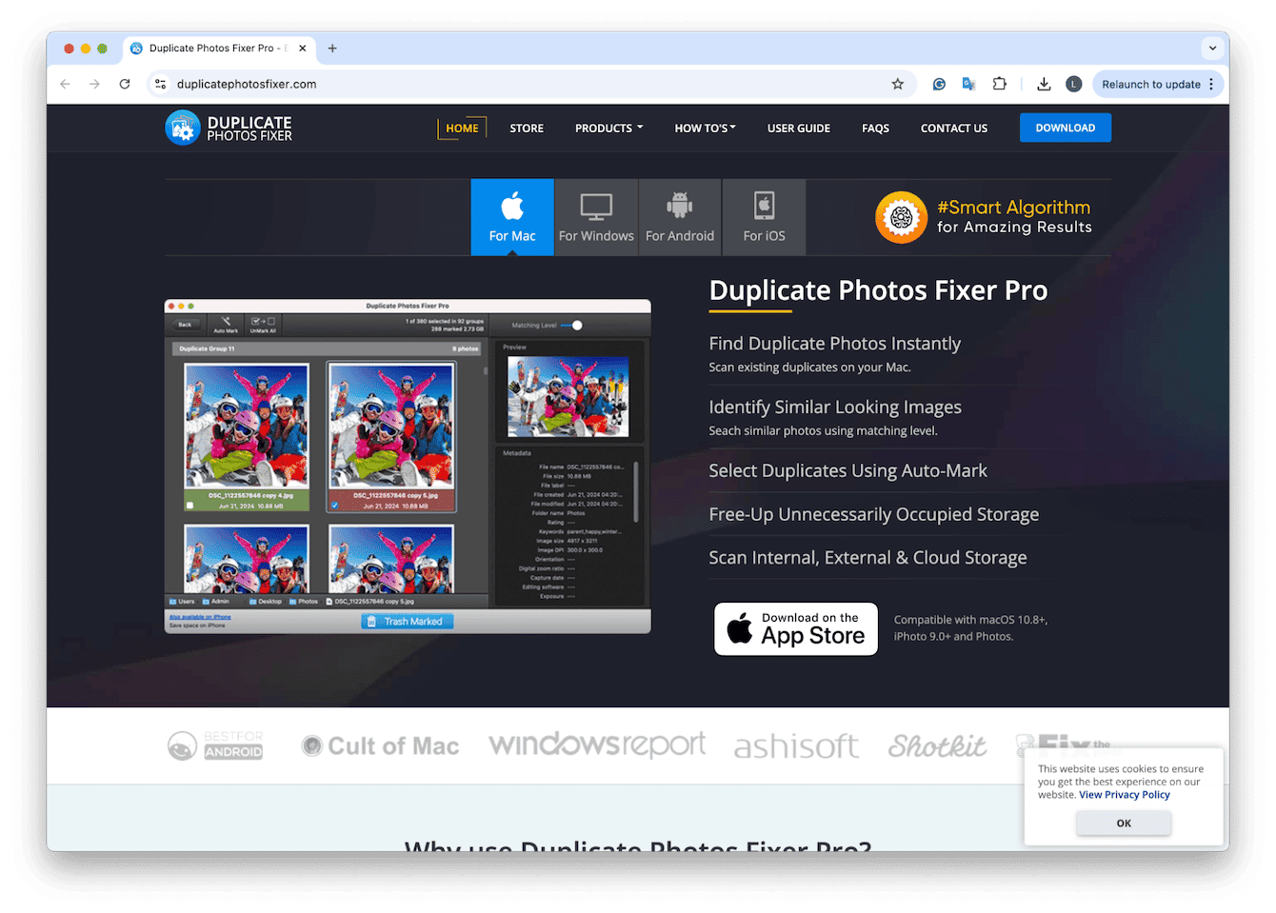Pick the For iOS phone icon
1276x913 pixels.
(763, 204)
